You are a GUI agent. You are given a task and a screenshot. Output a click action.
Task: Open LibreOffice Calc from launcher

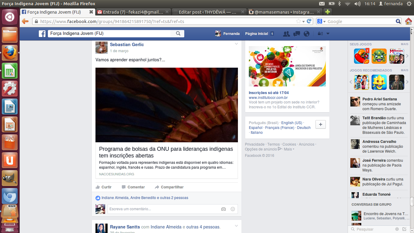pos(10,71)
